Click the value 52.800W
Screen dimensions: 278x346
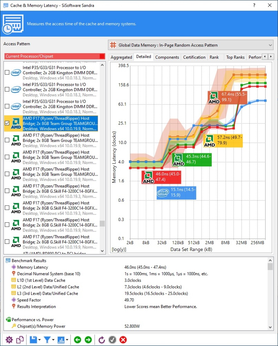(x=132, y=326)
